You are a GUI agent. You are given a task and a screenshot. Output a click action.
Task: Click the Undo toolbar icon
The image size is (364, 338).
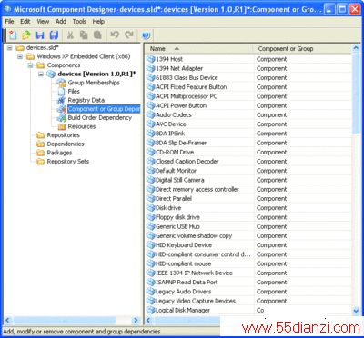pos(115,35)
